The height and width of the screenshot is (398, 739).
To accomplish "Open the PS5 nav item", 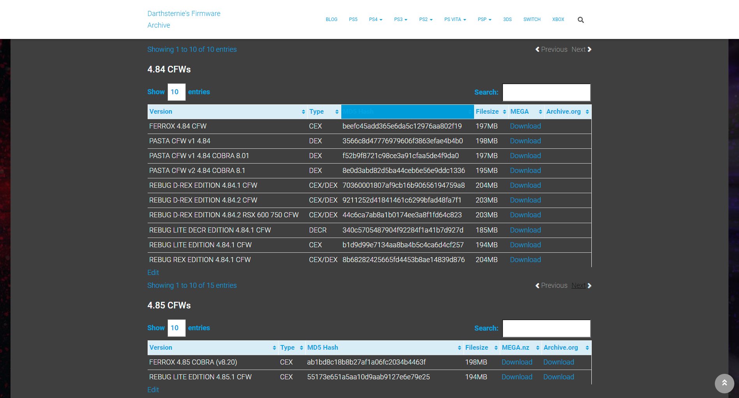I will point(353,19).
